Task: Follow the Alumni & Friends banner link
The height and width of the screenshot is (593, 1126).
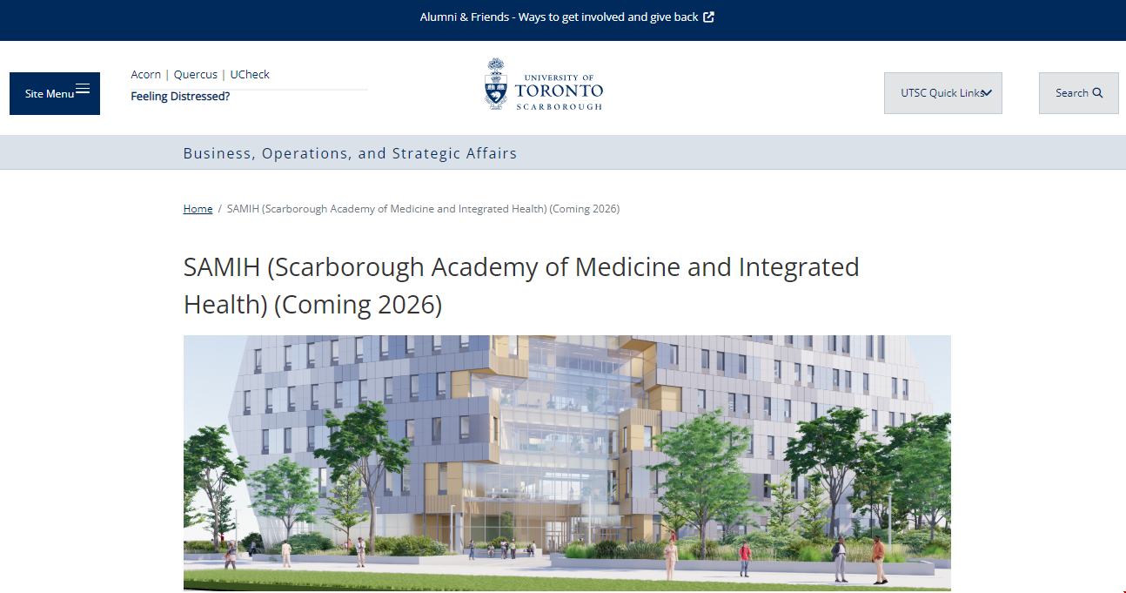Action: pyautogui.click(x=559, y=17)
